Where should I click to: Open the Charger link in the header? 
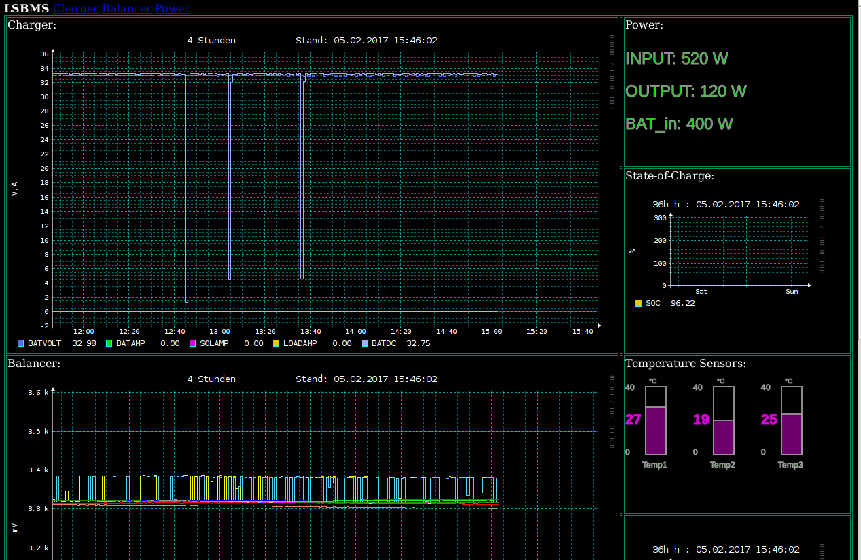tap(76, 9)
